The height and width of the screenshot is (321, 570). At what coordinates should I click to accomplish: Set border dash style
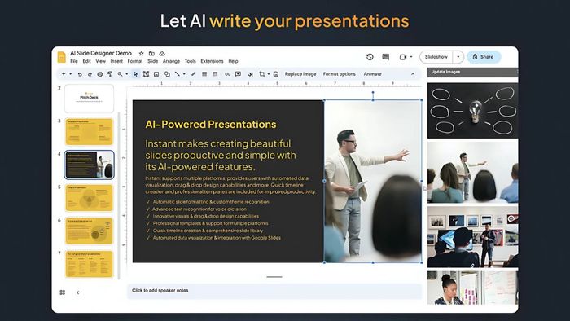click(215, 74)
